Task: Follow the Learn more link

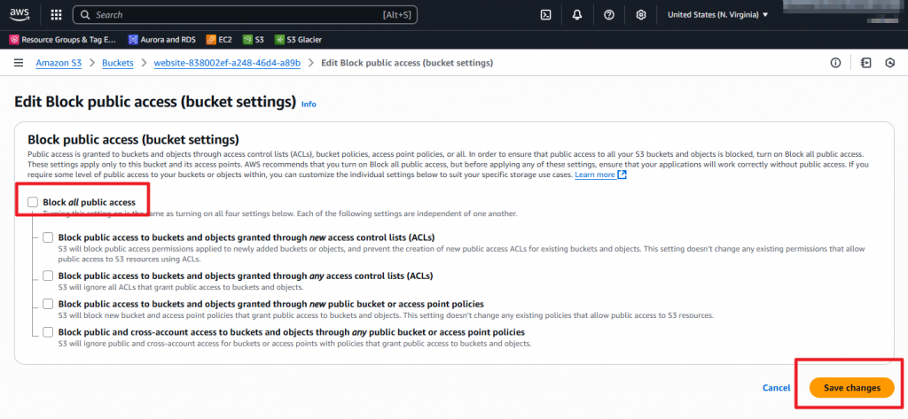Action: [x=595, y=175]
